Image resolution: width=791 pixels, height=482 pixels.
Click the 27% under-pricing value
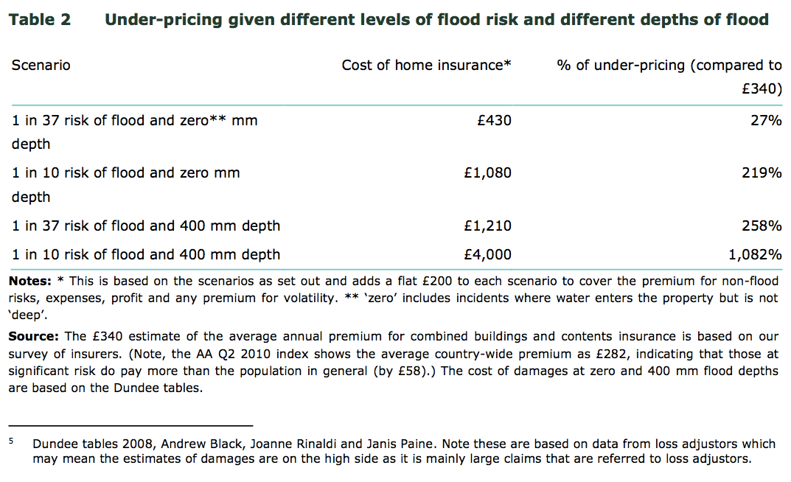(x=766, y=120)
